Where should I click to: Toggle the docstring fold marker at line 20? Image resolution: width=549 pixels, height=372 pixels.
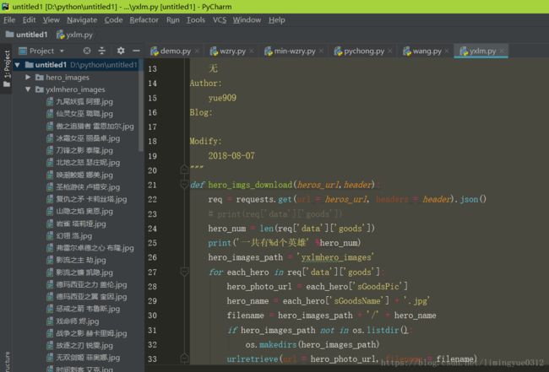[x=184, y=170]
